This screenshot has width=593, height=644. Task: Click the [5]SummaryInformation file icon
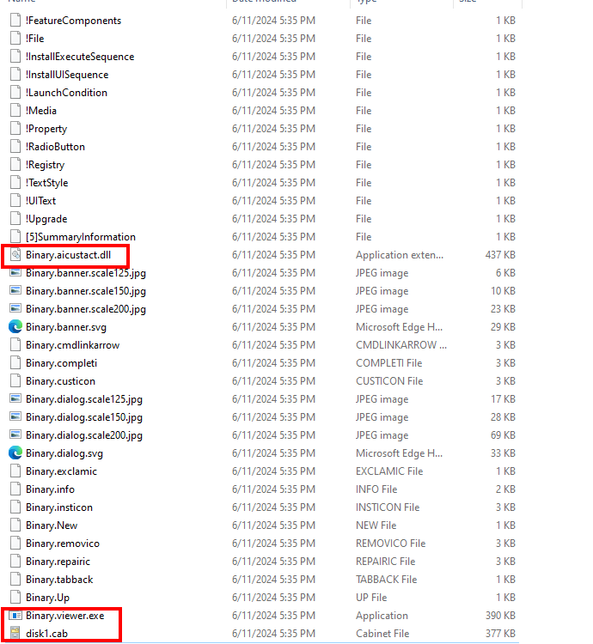click(15, 237)
